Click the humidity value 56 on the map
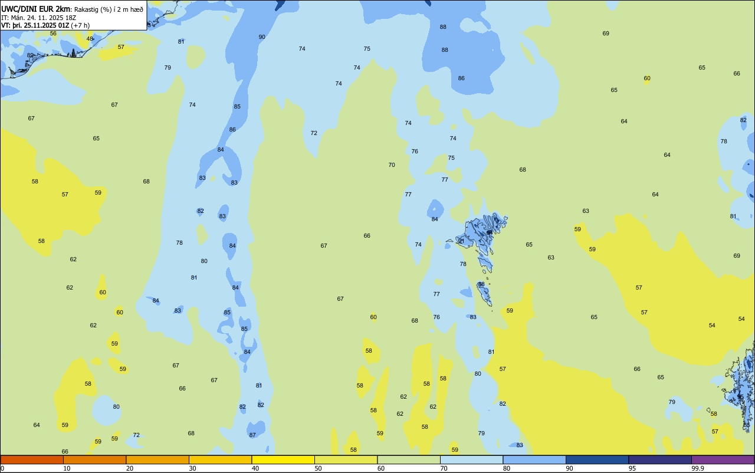Viewport: 755px width, 473px height. coord(53,33)
